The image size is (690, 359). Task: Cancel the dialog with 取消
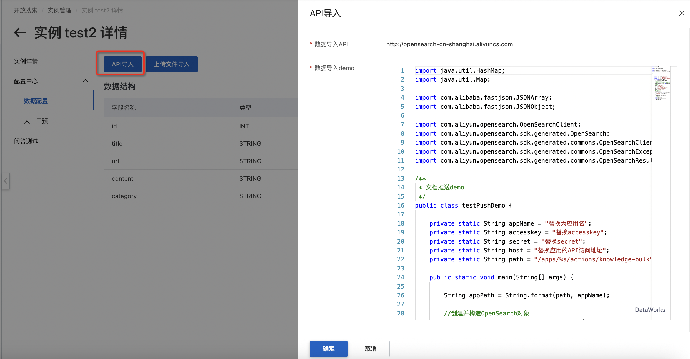pos(370,348)
